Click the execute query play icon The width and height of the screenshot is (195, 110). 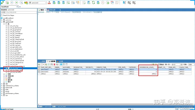point(12,2)
